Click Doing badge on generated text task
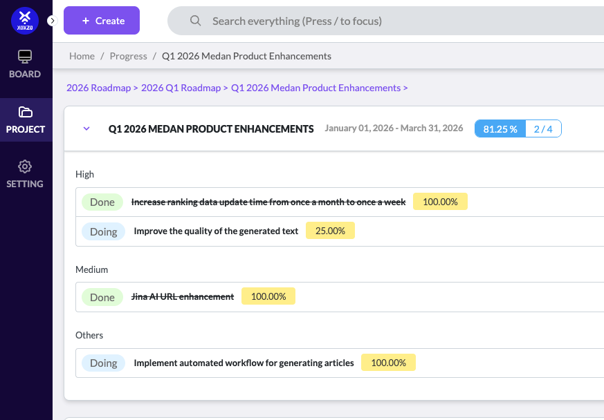Viewport: 604px width, 420px height. pyautogui.click(x=104, y=231)
